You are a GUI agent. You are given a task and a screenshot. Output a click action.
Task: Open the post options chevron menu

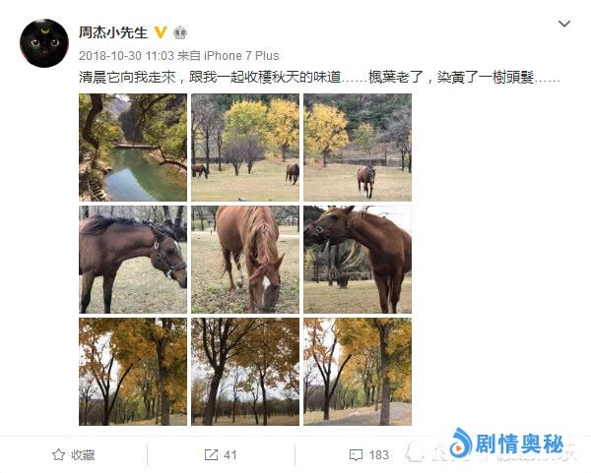(x=563, y=24)
